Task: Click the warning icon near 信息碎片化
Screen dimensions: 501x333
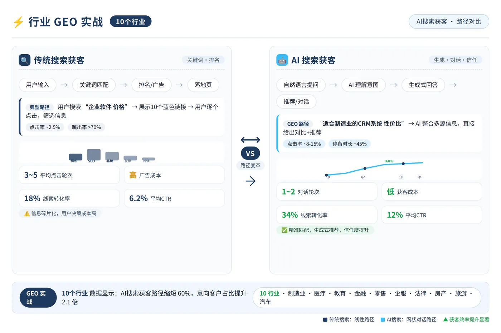Action: coord(27,213)
